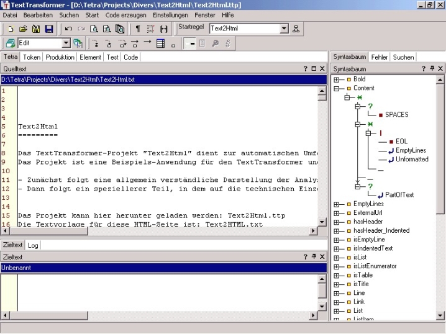The height and width of the screenshot is (334, 446).
Task: Open the Edit mode dropdown
Action: pyautogui.click(x=66, y=43)
